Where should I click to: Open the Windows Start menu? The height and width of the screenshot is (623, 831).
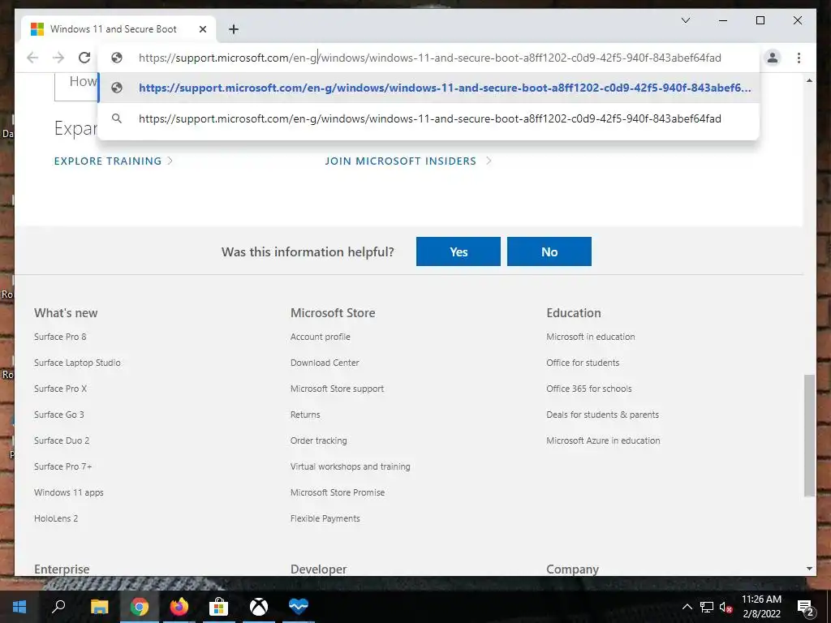pos(19,607)
